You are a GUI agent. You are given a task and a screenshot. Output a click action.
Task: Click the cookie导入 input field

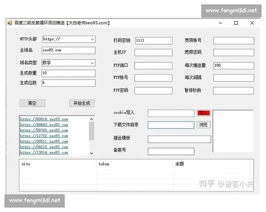[171, 113]
